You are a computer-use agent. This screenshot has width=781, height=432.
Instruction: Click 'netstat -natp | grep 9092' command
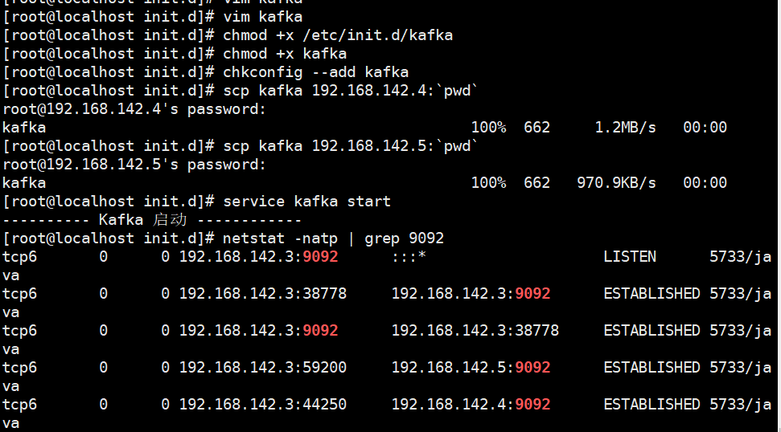coord(333,238)
